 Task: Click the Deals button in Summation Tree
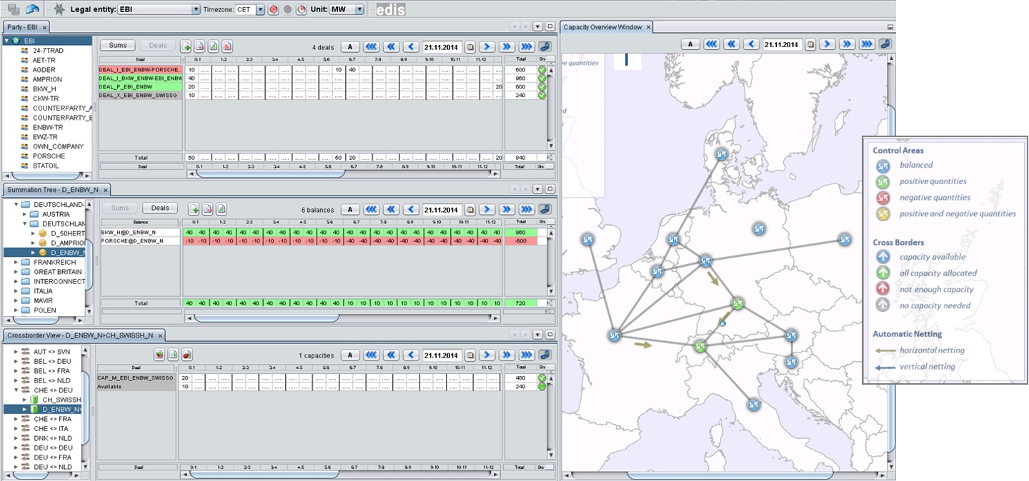(160, 208)
